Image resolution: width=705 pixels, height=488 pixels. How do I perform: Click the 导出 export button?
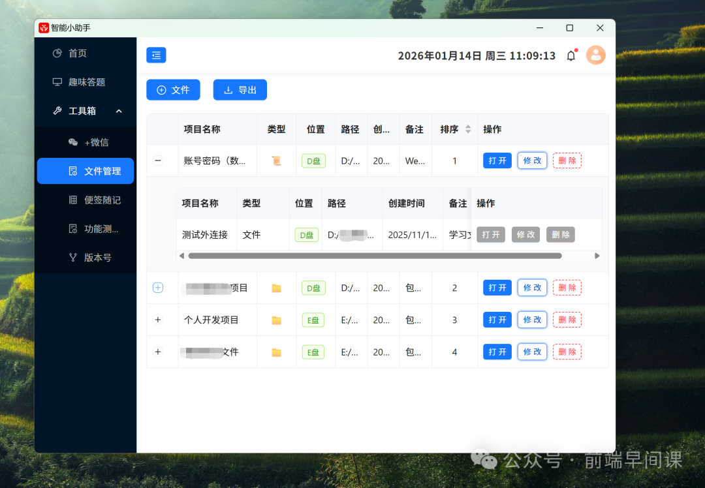click(240, 90)
